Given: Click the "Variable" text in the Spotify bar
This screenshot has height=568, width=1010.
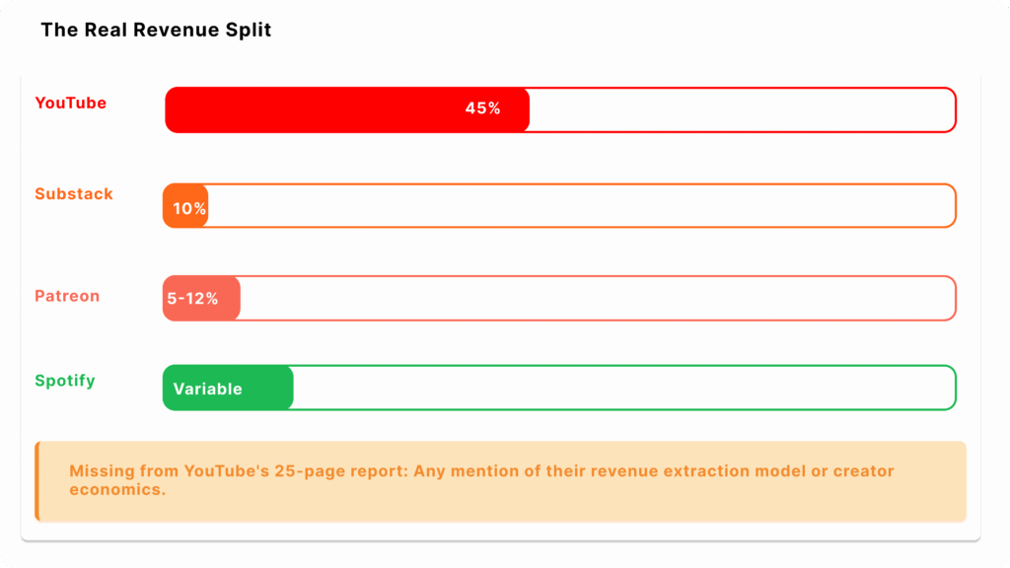Looking at the screenshot, I should (x=208, y=390).
